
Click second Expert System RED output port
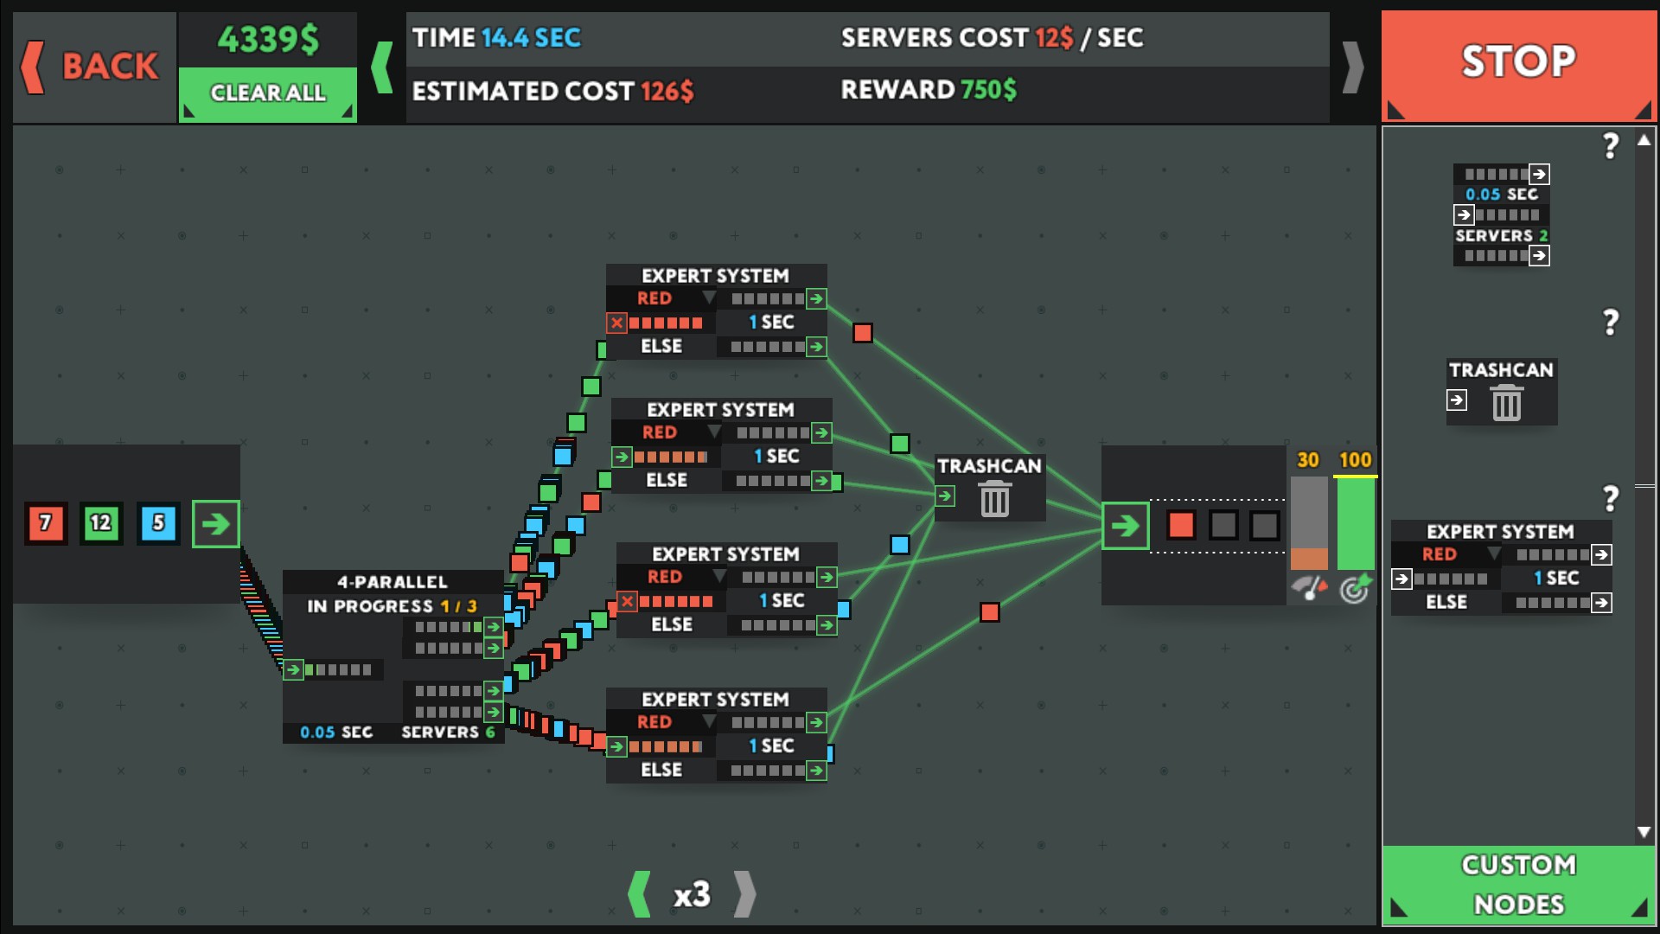coord(821,432)
